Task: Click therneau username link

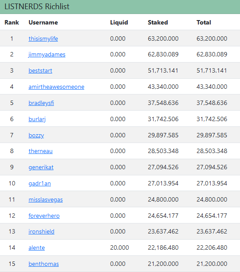Action: coord(40,151)
